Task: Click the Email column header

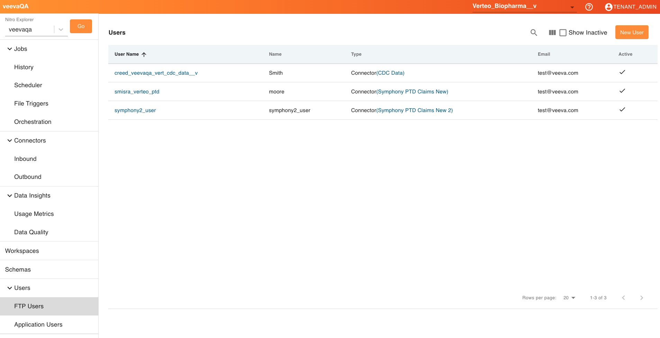Action: 544,54
